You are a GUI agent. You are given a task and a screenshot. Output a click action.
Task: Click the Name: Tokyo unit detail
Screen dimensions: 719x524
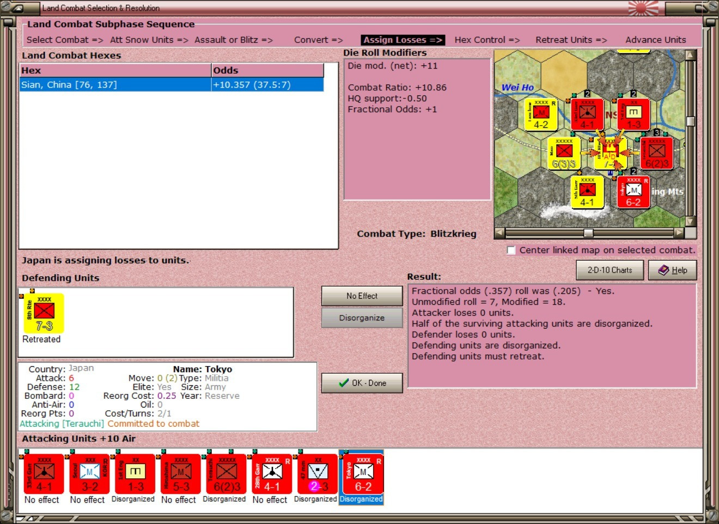click(x=203, y=369)
